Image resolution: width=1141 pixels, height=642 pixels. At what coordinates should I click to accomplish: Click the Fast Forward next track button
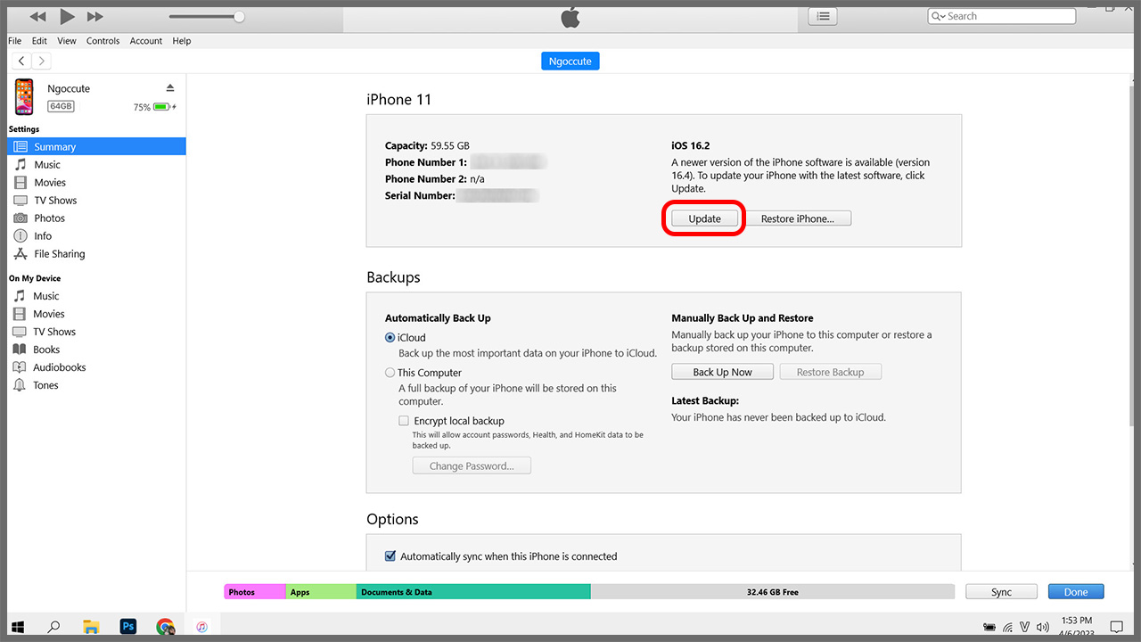(x=95, y=17)
